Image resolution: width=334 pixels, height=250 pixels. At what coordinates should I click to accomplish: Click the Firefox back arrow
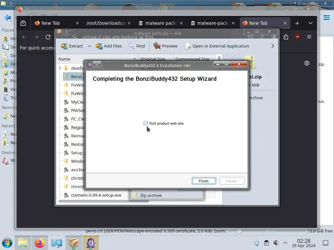(x=24, y=37)
